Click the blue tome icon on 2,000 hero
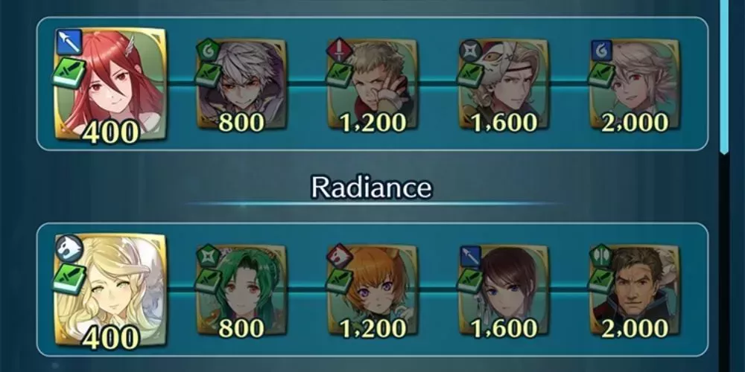This screenshot has height=372, width=745. [600, 51]
